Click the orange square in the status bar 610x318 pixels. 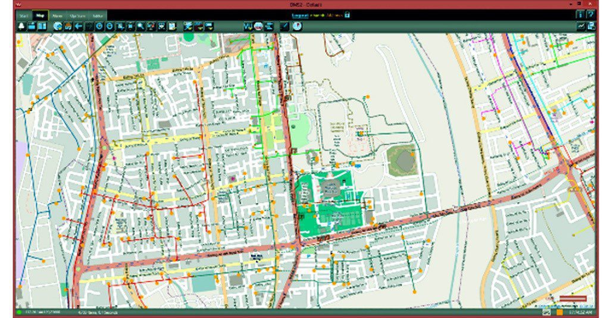(559, 312)
